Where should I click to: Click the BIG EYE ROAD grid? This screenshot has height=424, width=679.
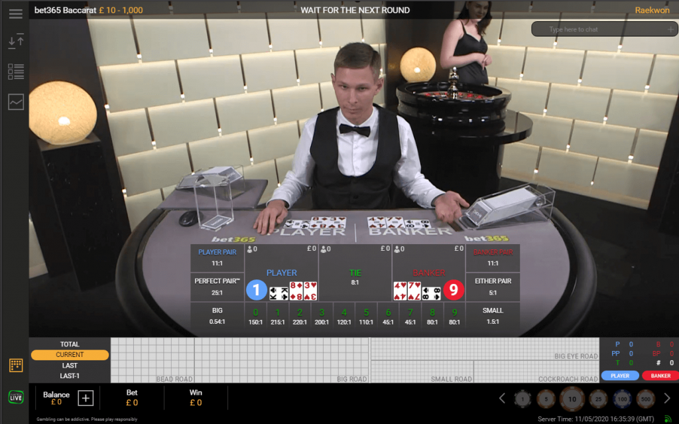[485, 349]
